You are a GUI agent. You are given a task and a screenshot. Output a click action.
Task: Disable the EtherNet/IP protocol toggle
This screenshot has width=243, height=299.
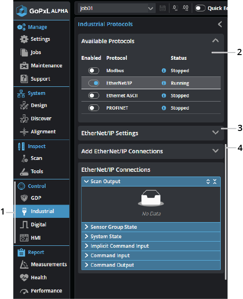pos(93,83)
